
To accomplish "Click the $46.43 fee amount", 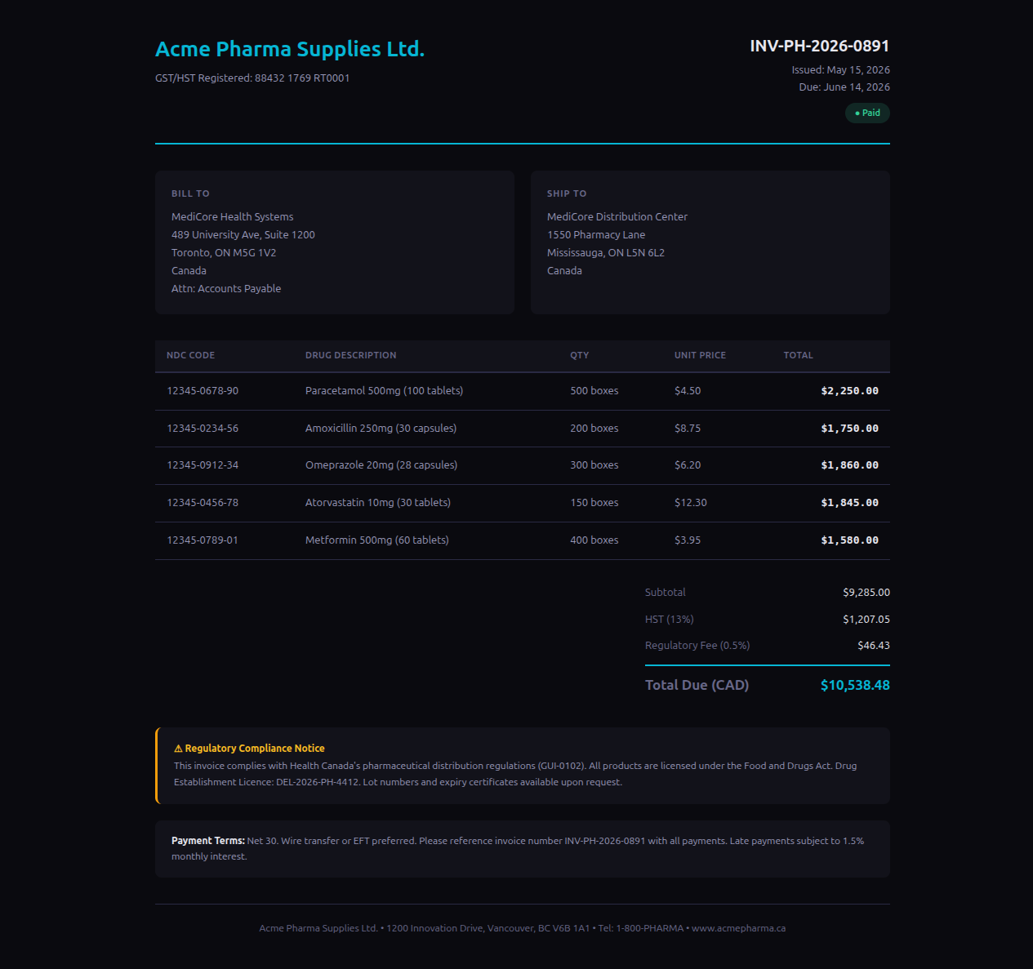I will [x=874, y=646].
